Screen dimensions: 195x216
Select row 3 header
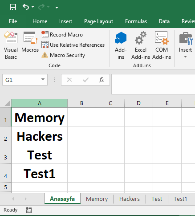click(x=5, y=155)
